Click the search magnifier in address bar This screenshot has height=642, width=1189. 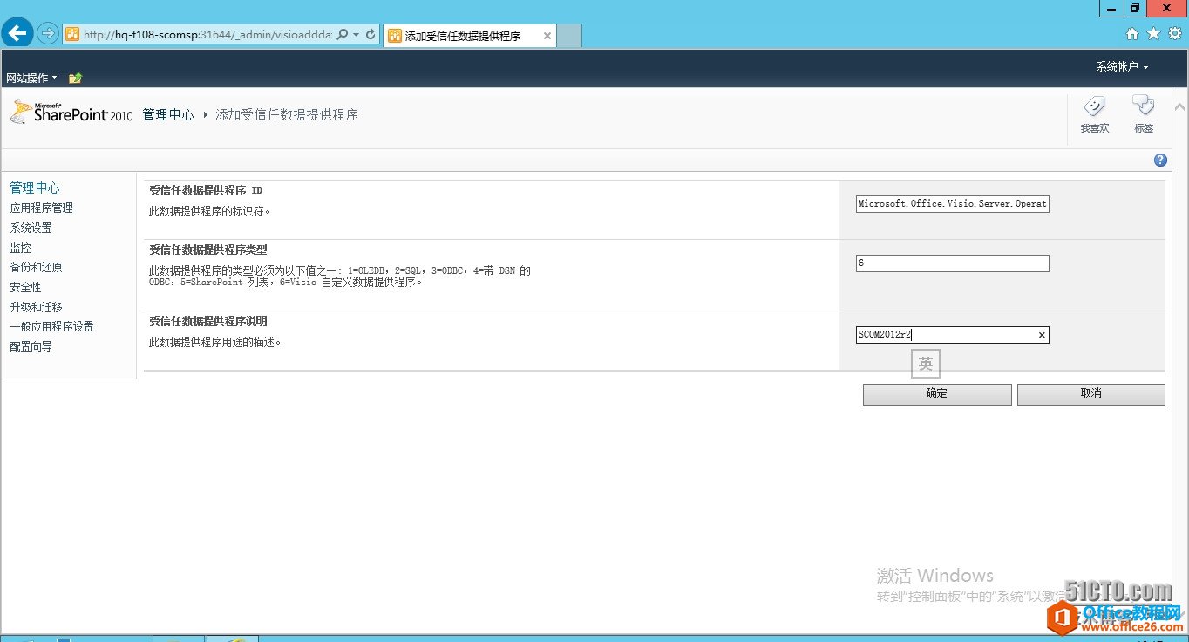(342, 35)
